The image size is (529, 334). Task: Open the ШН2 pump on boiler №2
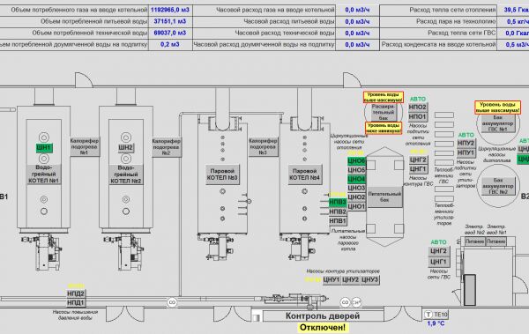[126, 148]
